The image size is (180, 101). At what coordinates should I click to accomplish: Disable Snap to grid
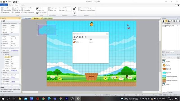[x=49, y=8]
